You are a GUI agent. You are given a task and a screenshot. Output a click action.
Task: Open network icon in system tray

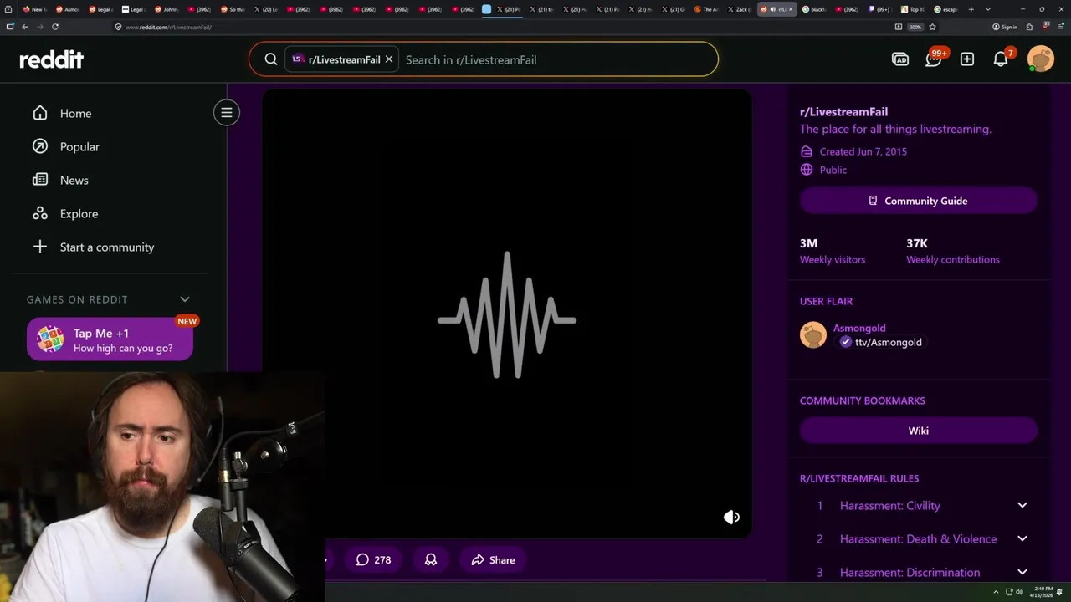click(x=1009, y=592)
